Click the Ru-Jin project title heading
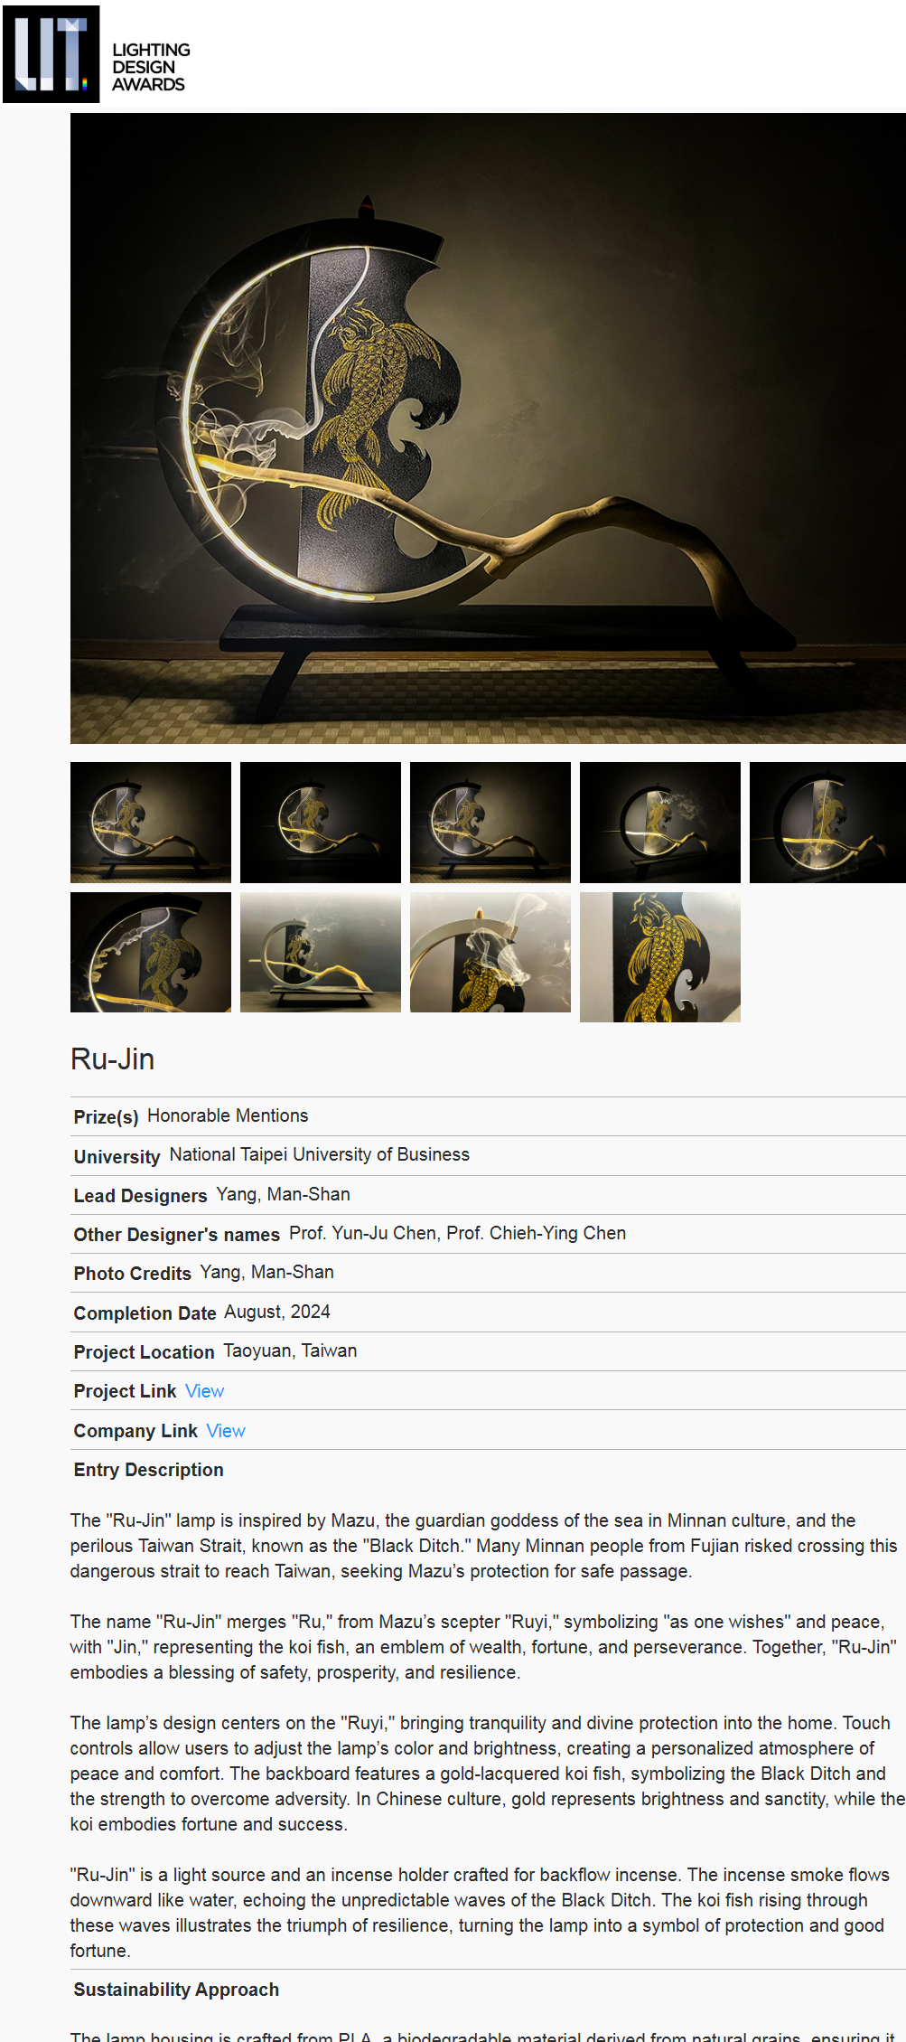 point(113,1059)
